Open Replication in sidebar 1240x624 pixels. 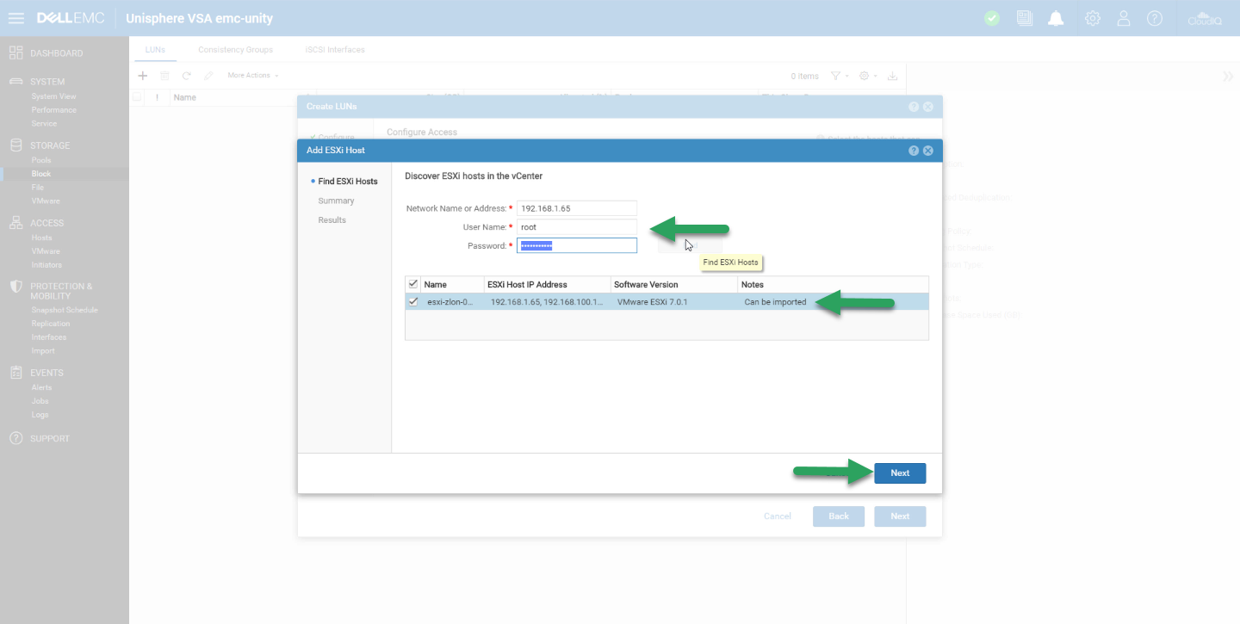[x=51, y=324]
